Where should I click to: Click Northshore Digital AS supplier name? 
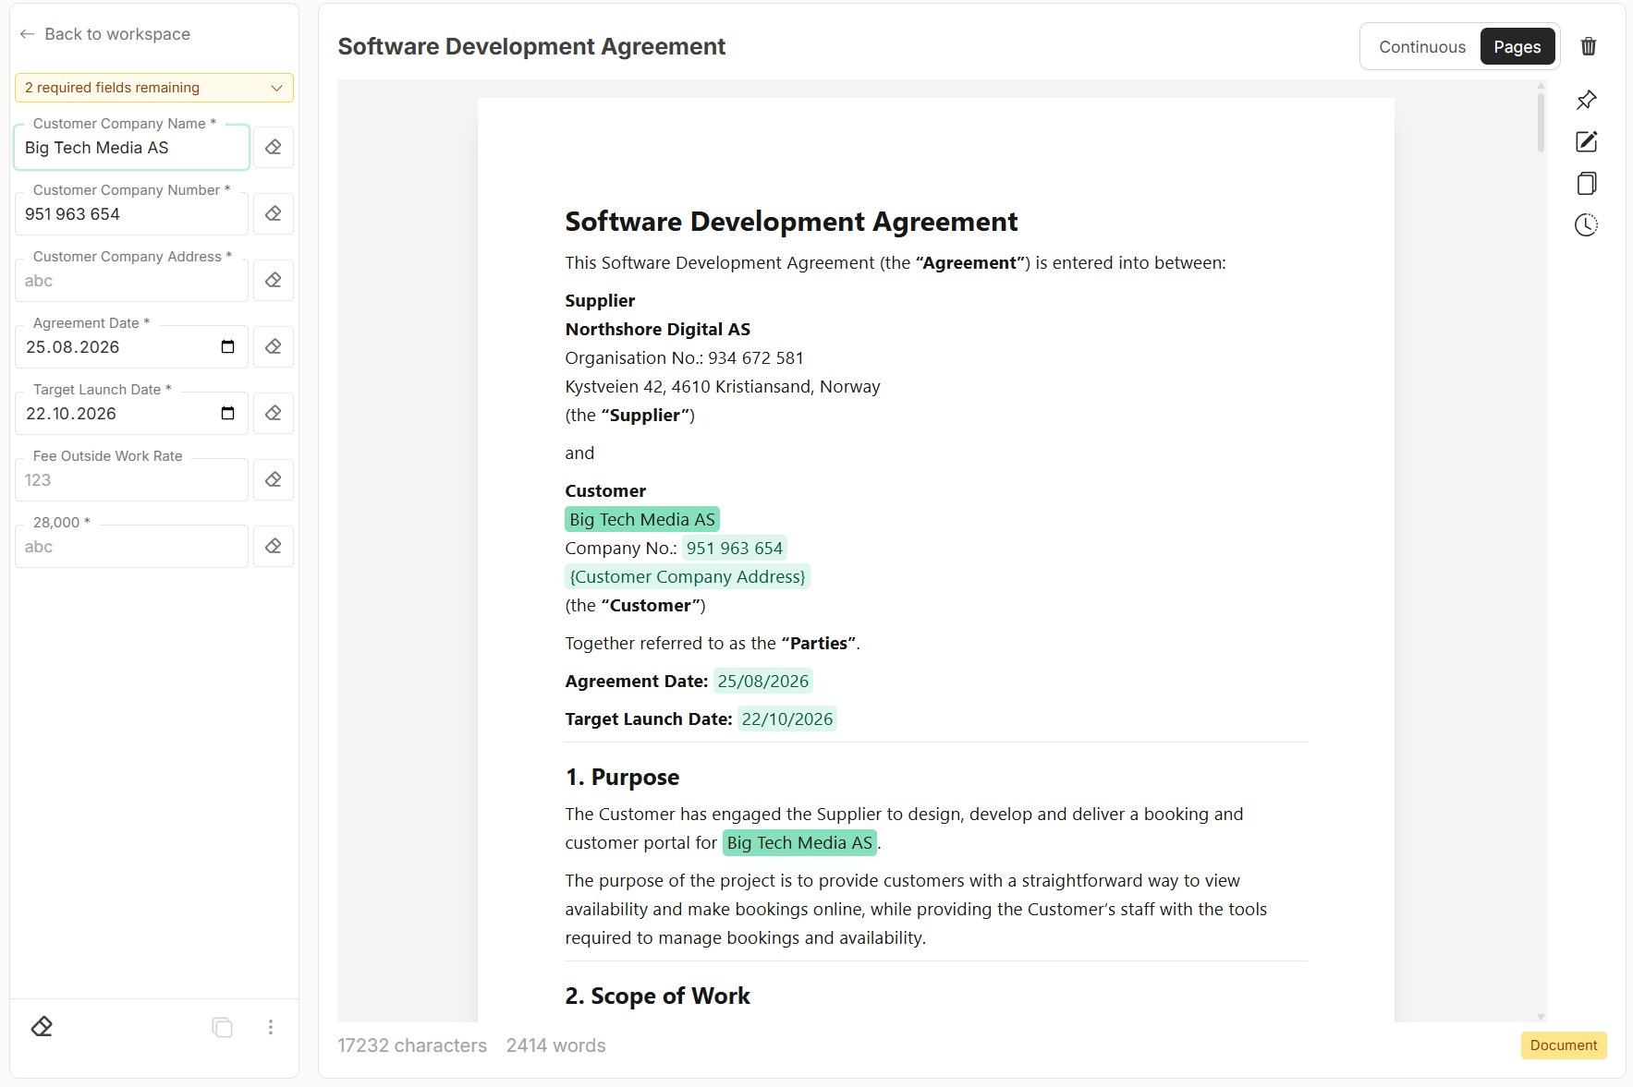pos(658,329)
